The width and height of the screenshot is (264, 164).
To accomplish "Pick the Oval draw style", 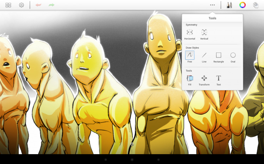I will point(233,56).
